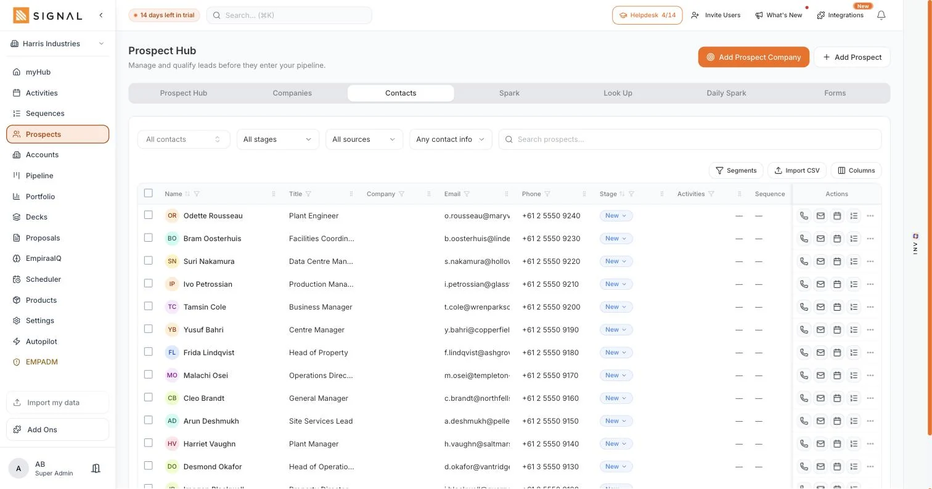Change stage of Odette Rousseau from New
This screenshot has width=932, height=489.
coord(616,216)
